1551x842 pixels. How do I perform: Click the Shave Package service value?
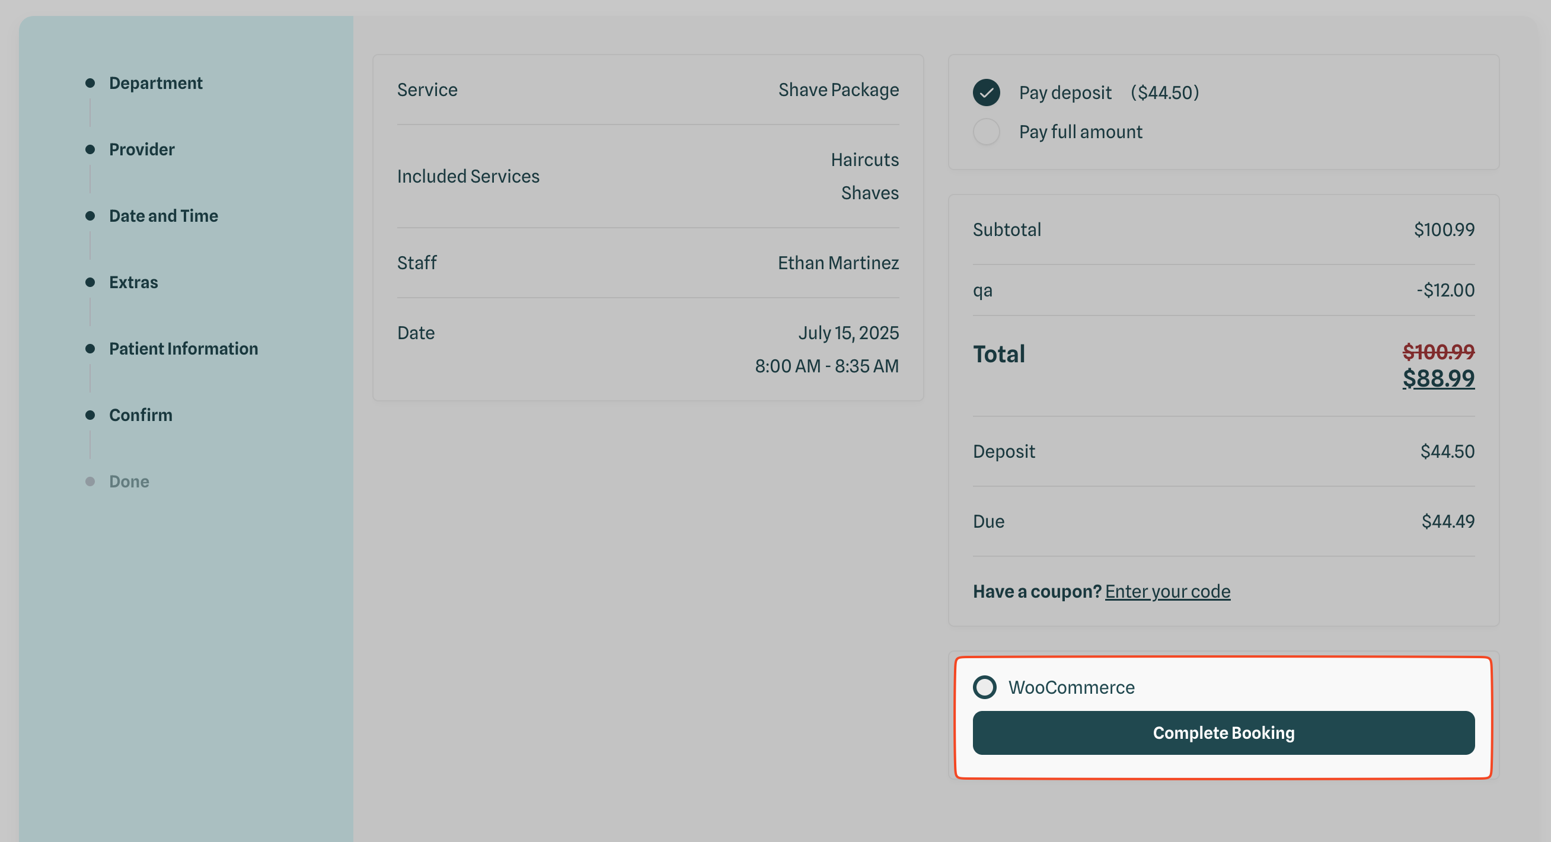tap(838, 90)
